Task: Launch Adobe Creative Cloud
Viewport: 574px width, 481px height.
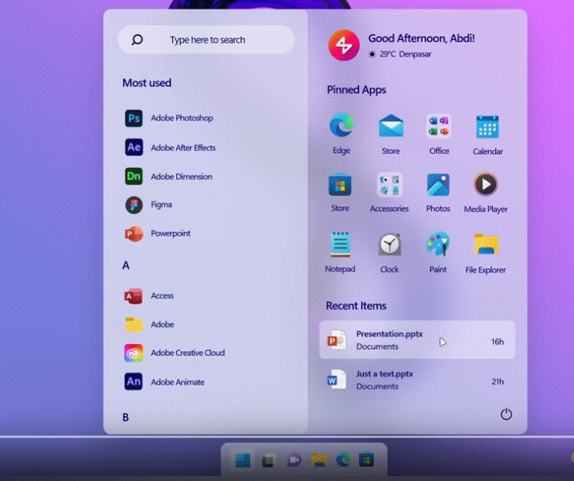Action: tap(174, 353)
